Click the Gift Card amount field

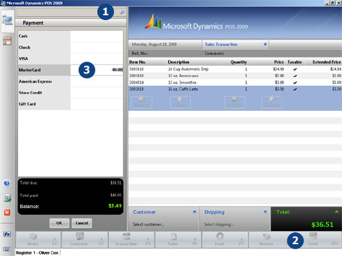[97, 104]
